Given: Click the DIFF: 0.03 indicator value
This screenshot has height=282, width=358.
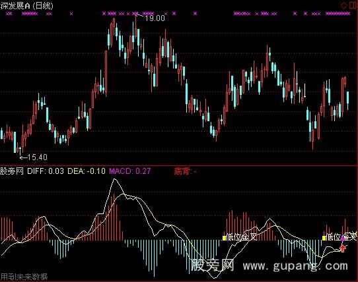Looking at the screenshot, I should tap(46, 171).
